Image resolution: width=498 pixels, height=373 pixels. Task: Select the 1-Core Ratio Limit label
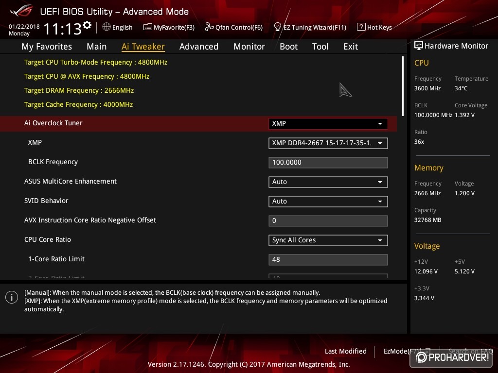point(56,259)
